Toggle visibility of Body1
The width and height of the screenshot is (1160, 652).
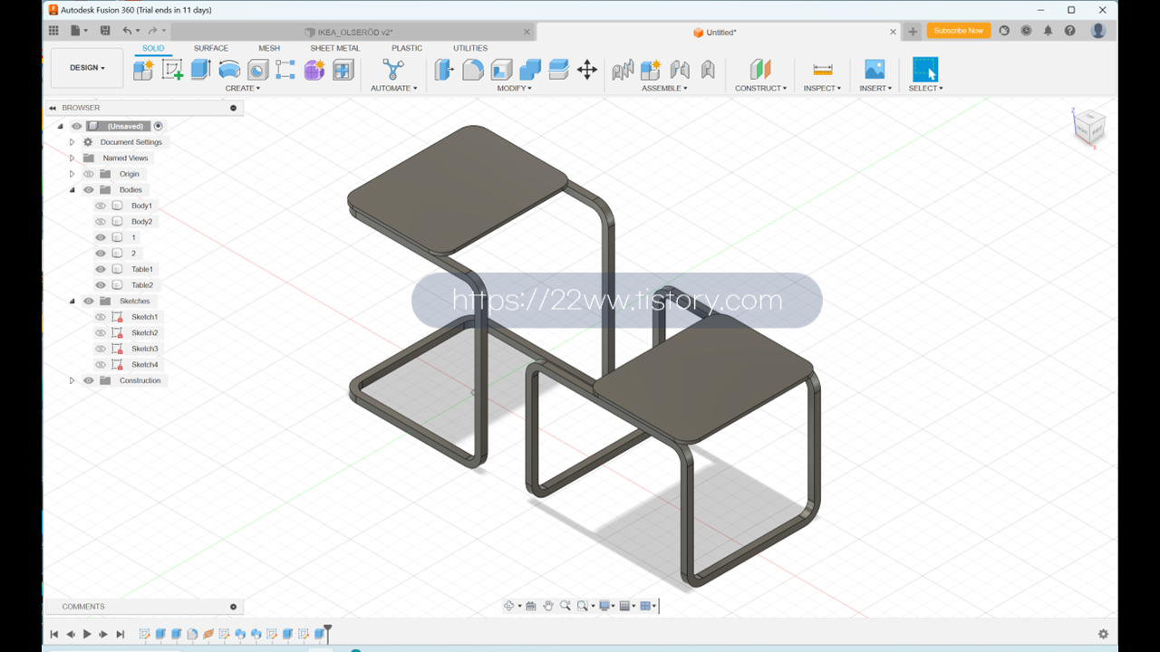(101, 206)
